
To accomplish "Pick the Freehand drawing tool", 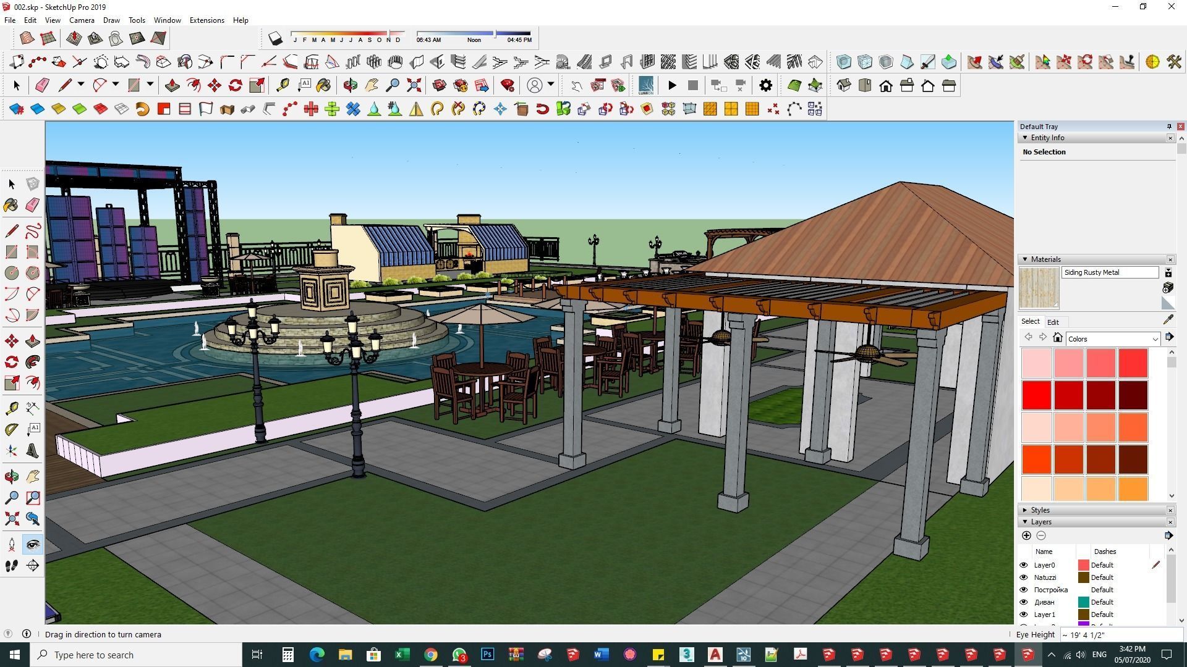I will coord(33,231).
